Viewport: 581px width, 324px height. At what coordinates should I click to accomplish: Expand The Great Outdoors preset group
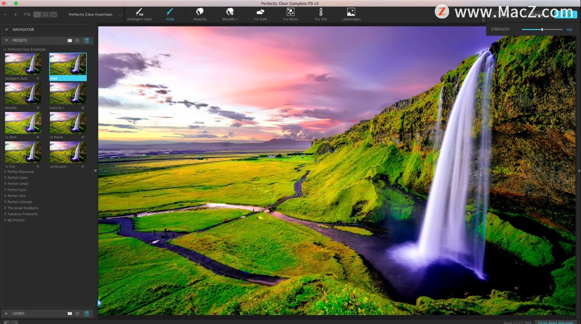coord(5,208)
